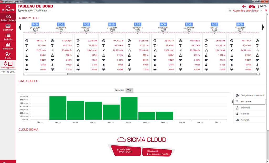269x163 pixels.
Task: Click the speed gauge icon beside 15,58 km/h
Action: coord(27,50)
